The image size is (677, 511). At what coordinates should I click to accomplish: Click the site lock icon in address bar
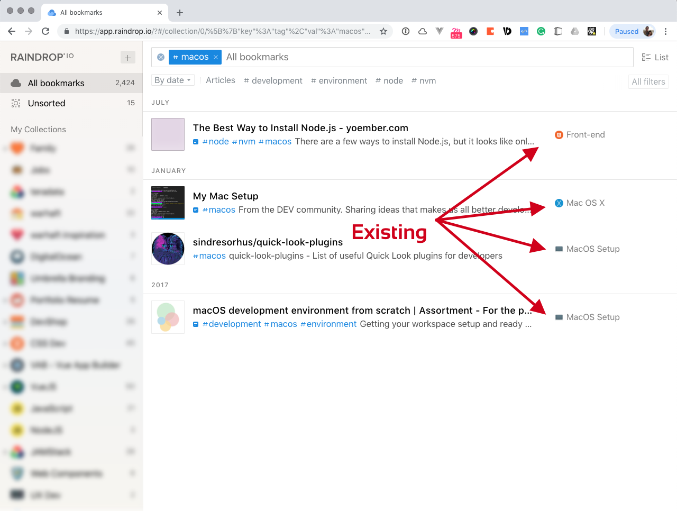coord(67,31)
